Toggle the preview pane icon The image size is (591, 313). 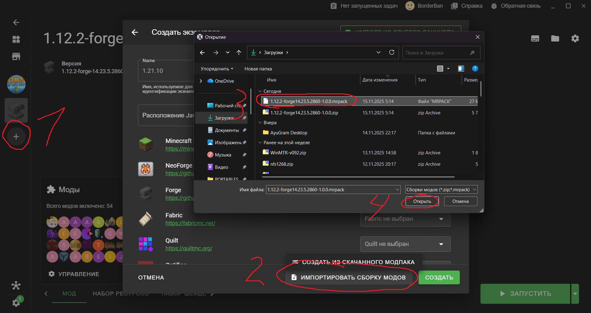pos(461,69)
